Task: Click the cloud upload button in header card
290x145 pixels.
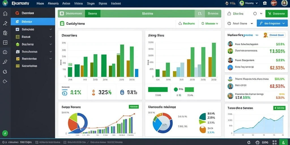Action: [x=187, y=24]
